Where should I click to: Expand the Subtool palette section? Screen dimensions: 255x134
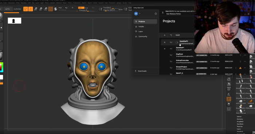(239, 117)
